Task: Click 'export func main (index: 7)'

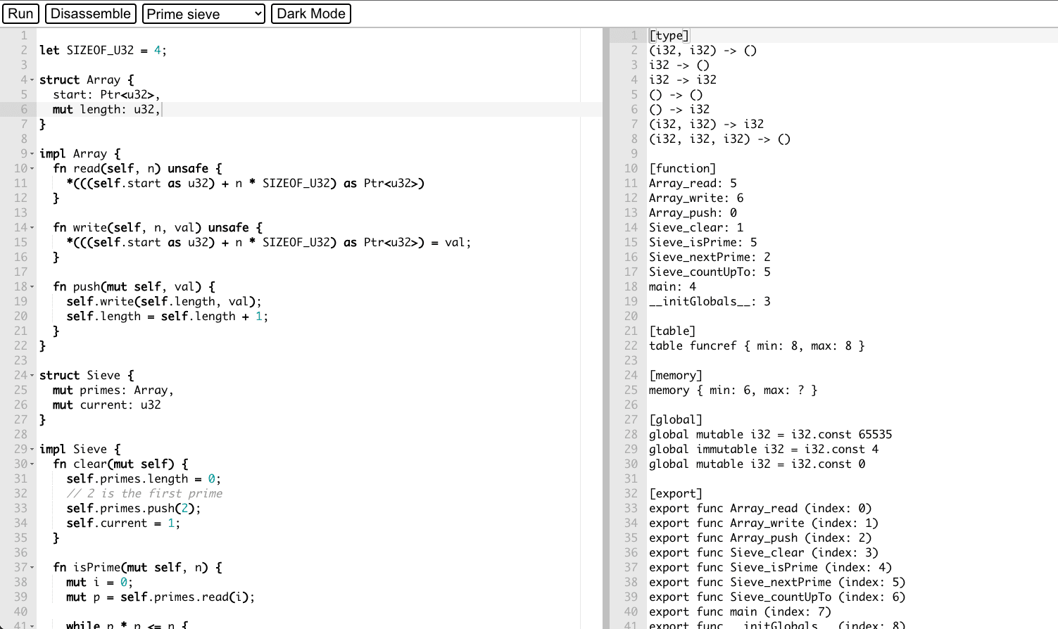Action: 740,611
